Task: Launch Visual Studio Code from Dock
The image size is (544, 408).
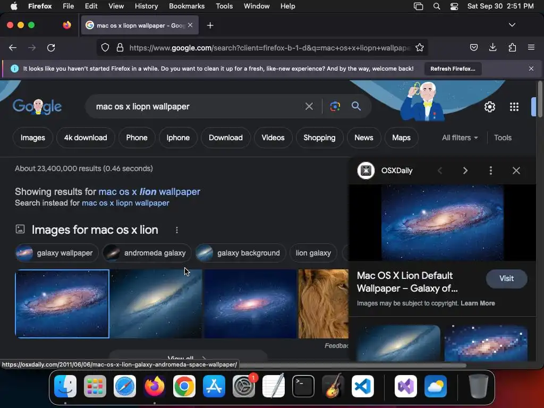Action: tap(362, 386)
